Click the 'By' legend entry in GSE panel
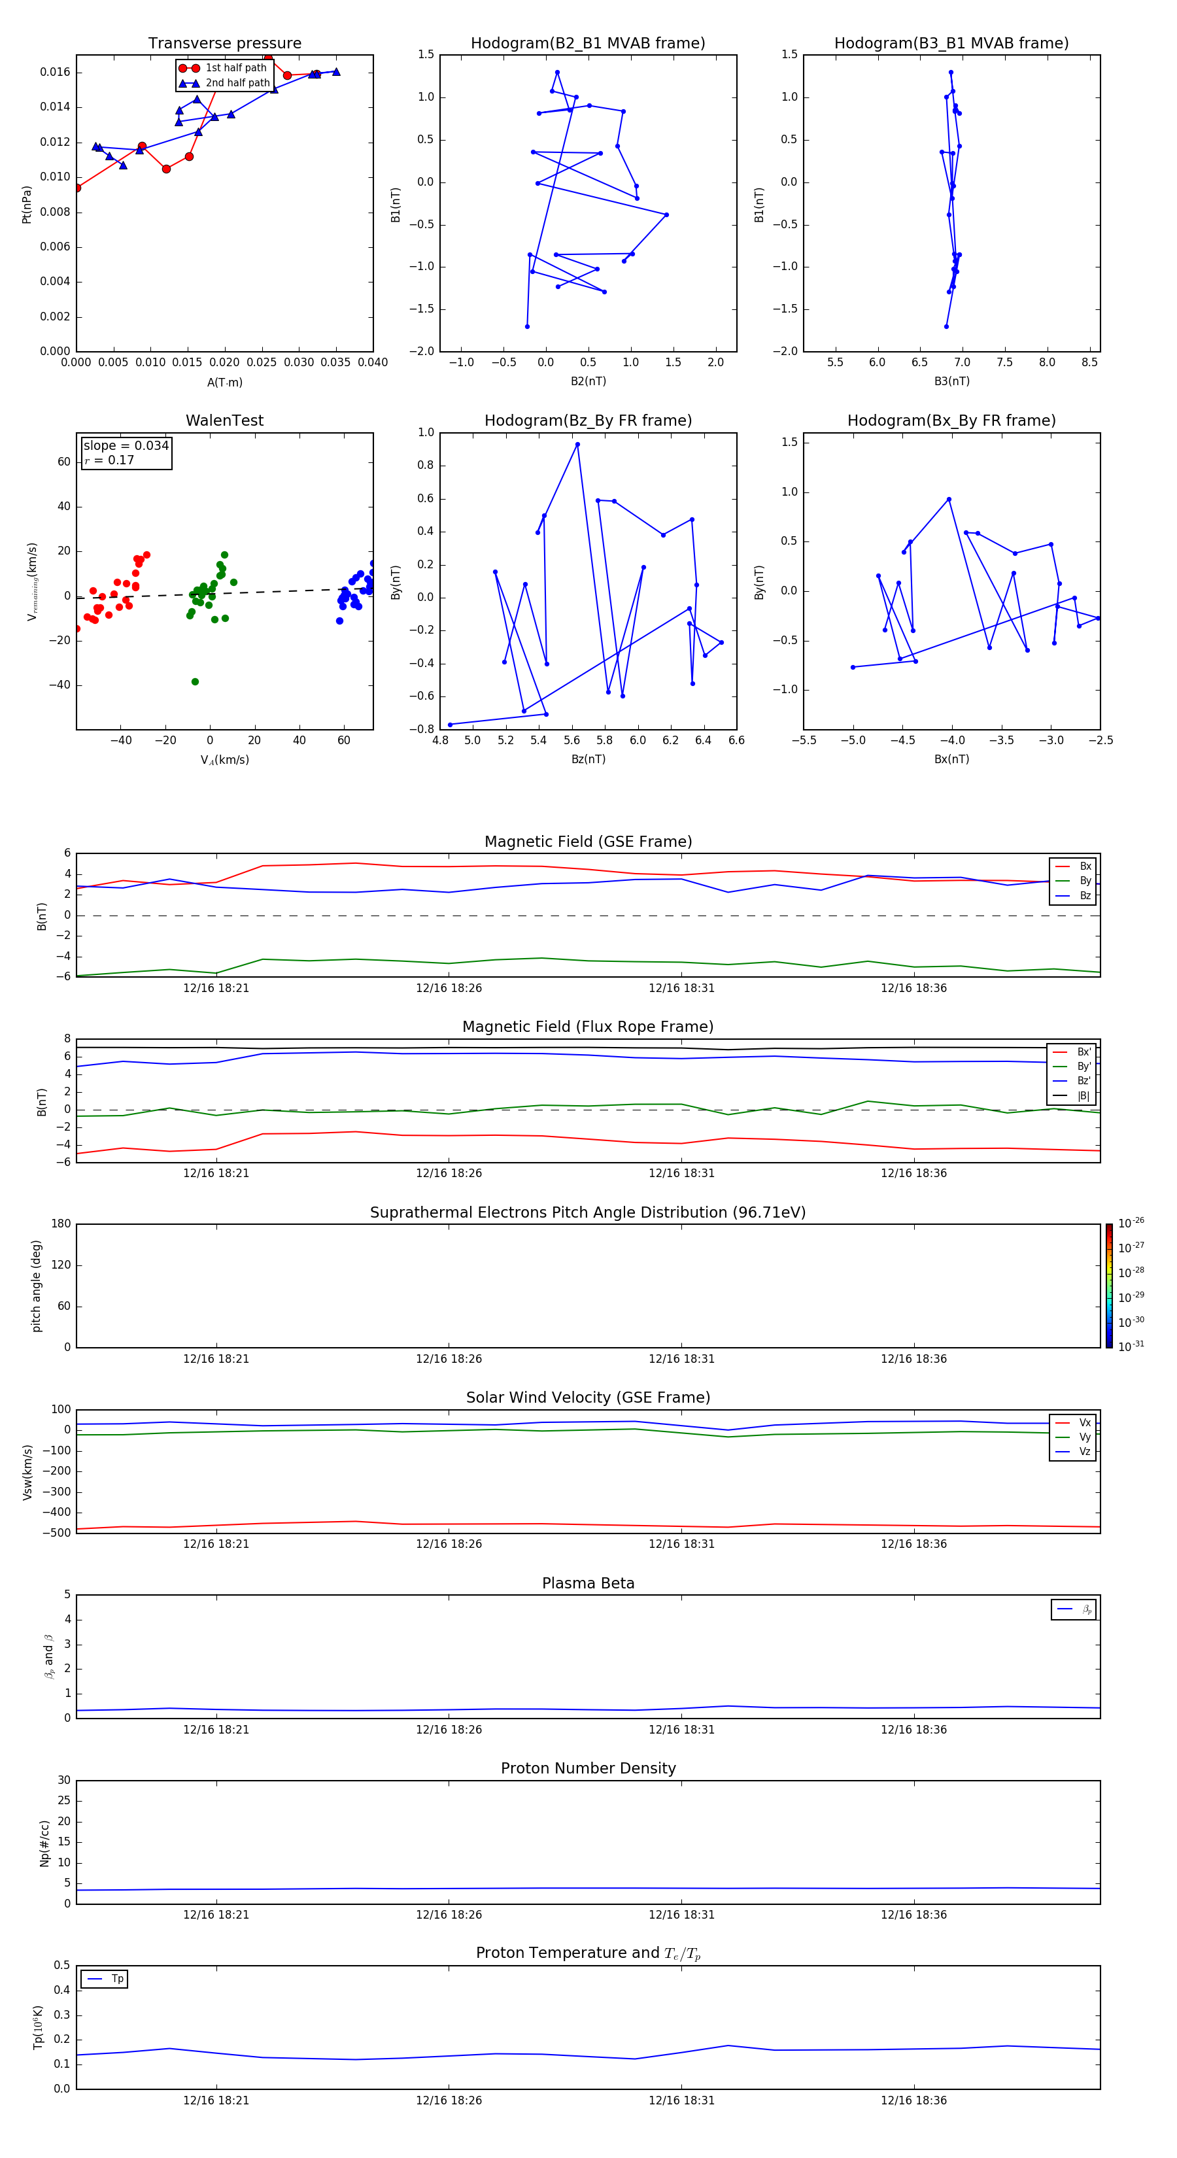The width and height of the screenshot is (1177, 2158). point(1074,880)
